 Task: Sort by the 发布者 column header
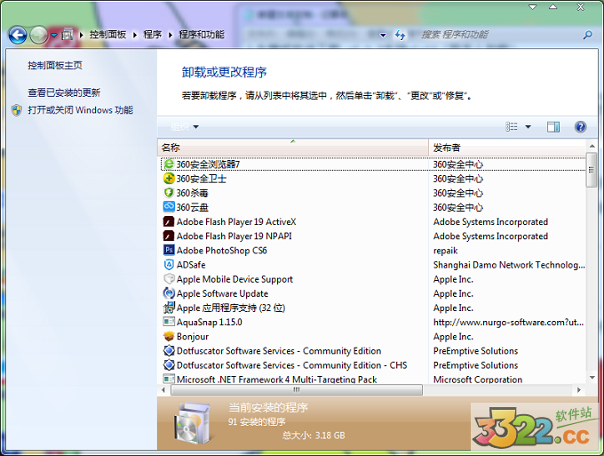pyautogui.click(x=507, y=148)
